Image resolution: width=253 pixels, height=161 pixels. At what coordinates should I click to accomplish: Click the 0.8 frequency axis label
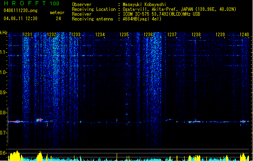click(x=3, y=113)
